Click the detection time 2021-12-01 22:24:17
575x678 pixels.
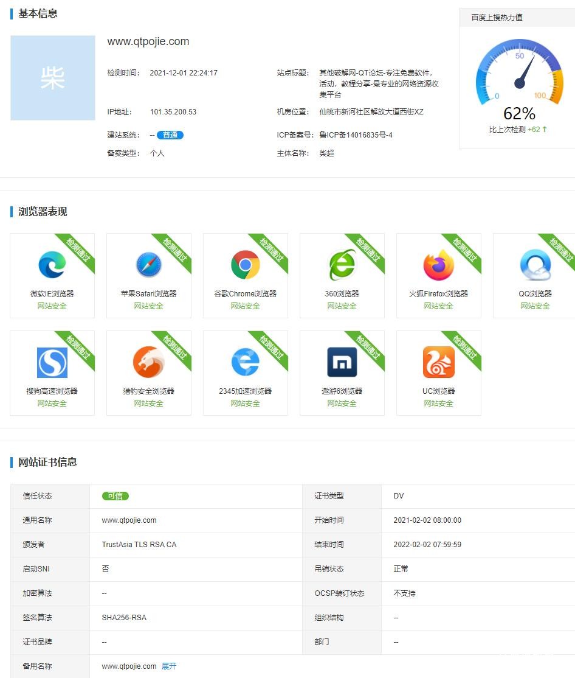click(184, 73)
